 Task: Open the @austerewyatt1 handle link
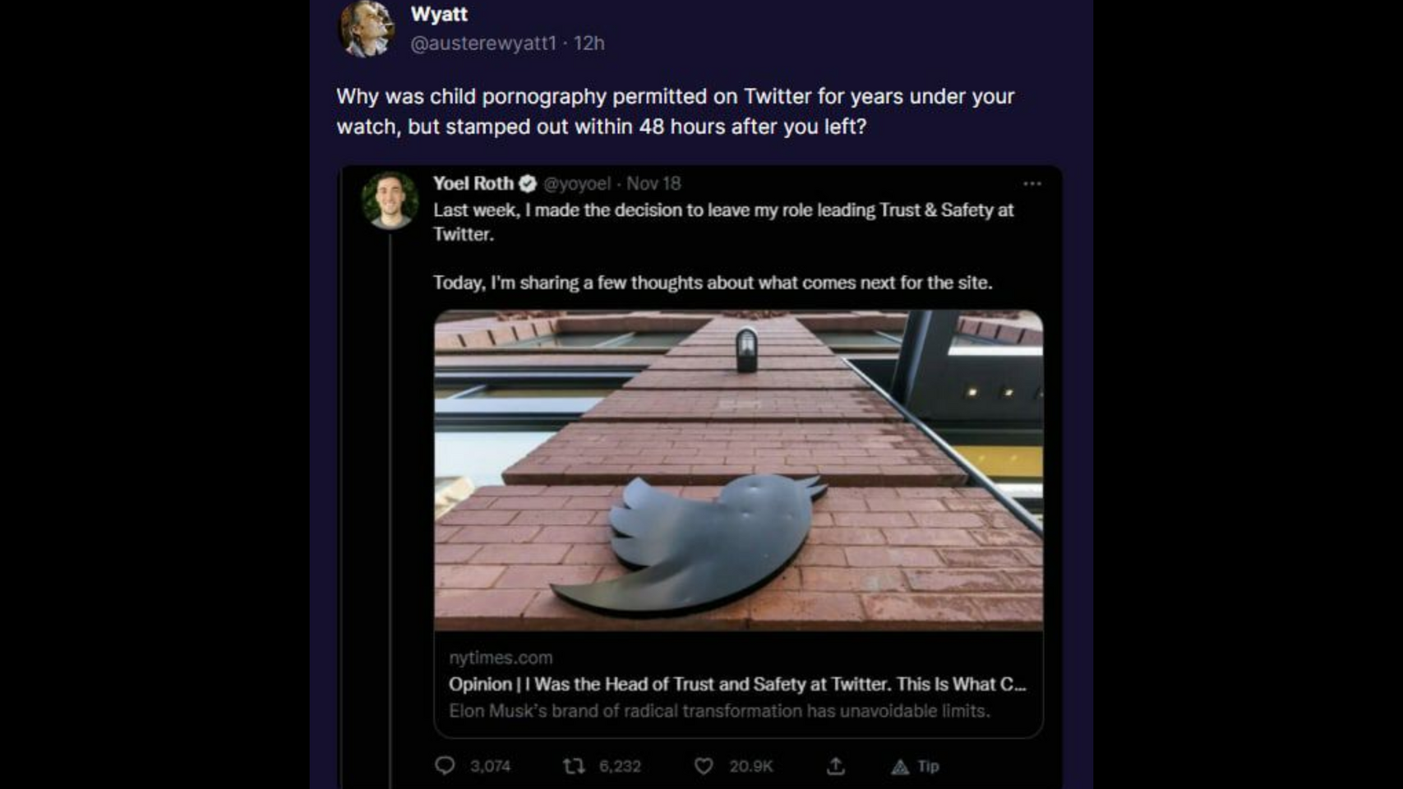[483, 43]
